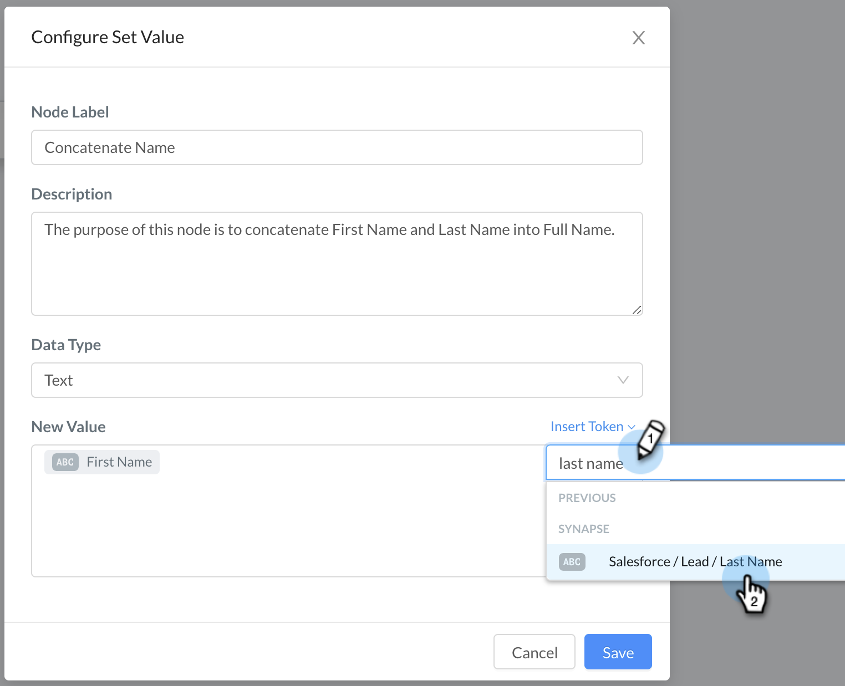Cancel the Set Value configuration
The height and width of the screenshot is (686, 845).
click(x=535, y=652)
